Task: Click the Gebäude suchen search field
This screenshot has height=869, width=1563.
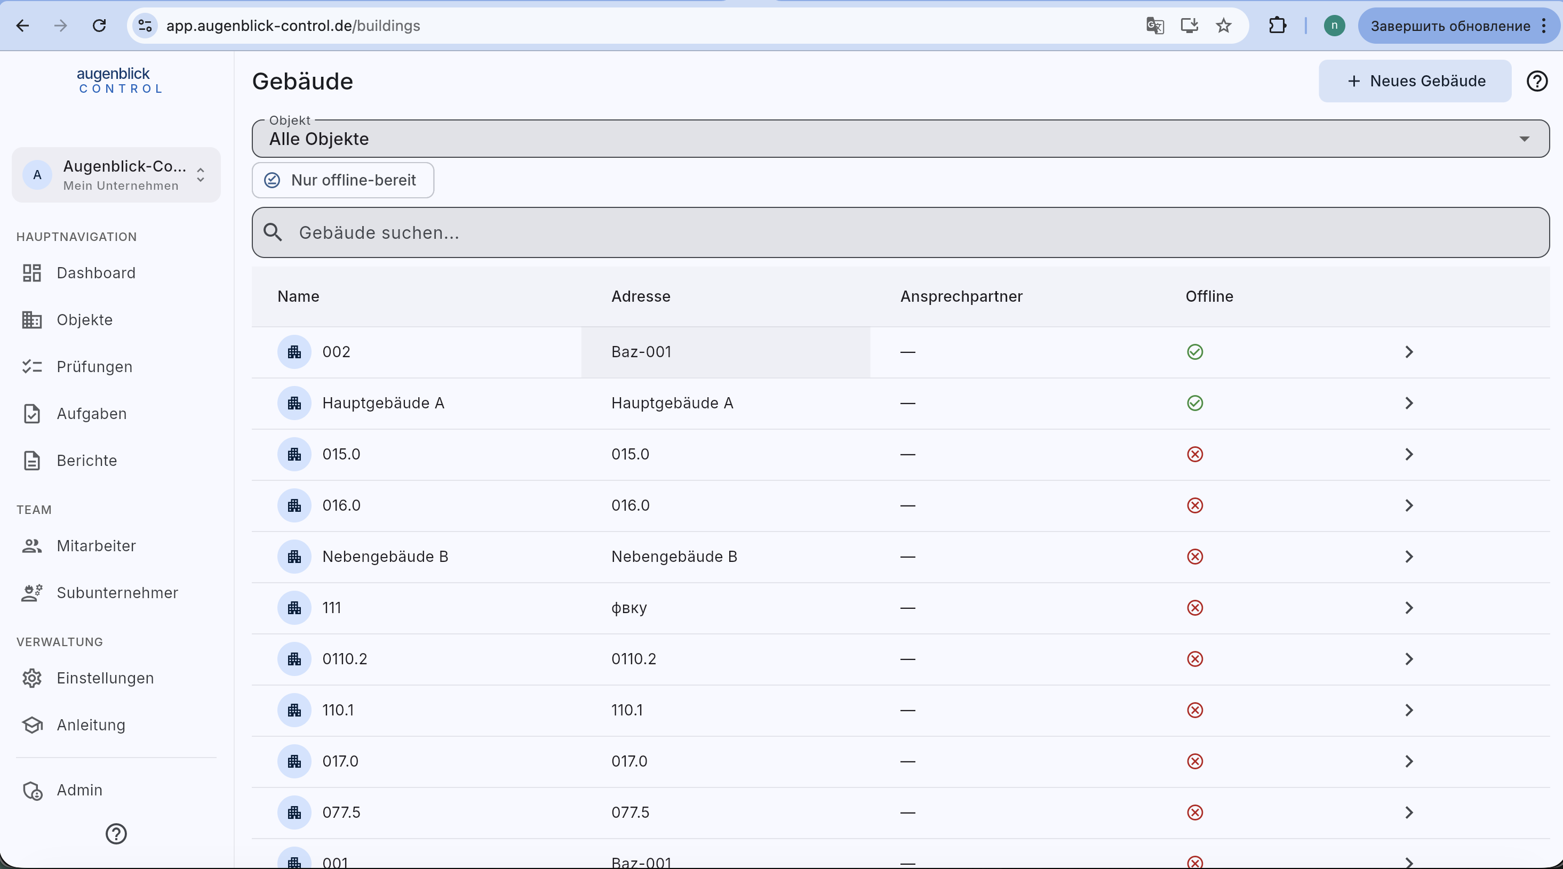Action: (900, 232)
